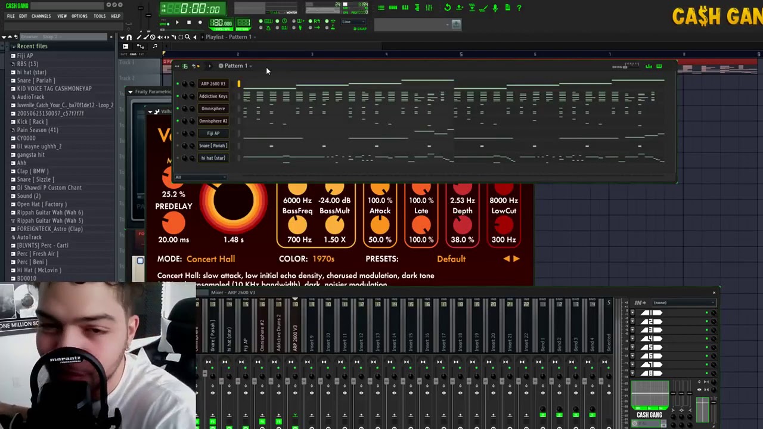Start playback with the transport play button
Viewport: 763px width, 429px height.
pos(177,23)
